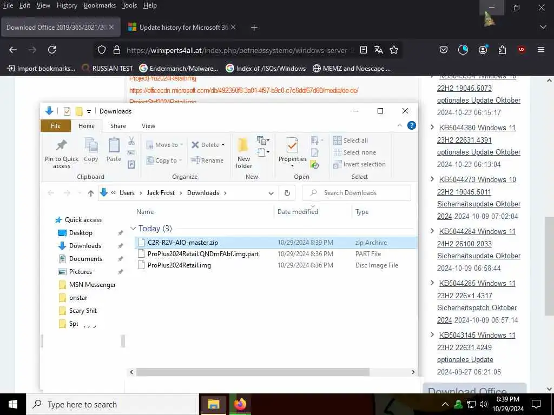Click the Up one level arrow in Explorer

pos(91,193)
